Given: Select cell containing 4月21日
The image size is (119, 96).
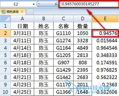Looking at the screenshot, I should 22,77.
